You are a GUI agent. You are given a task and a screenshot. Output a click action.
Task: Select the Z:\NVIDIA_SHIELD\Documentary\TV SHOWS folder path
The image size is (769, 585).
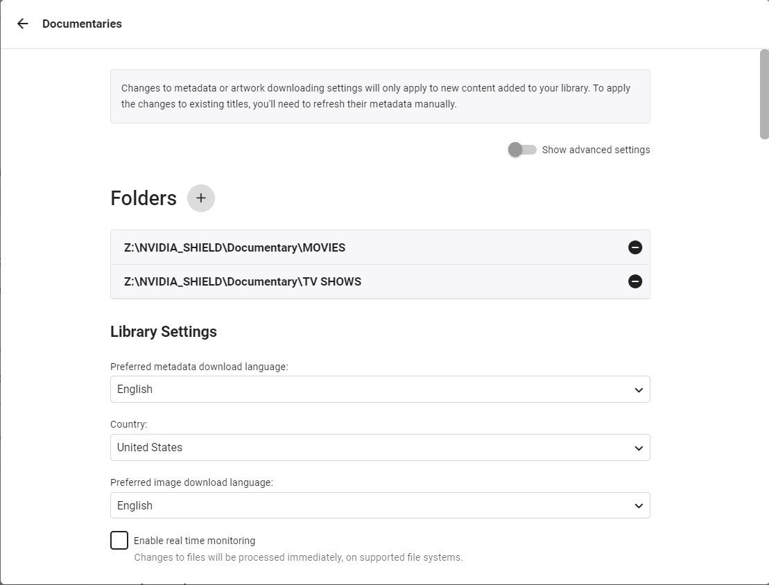(x=243, y=281)
